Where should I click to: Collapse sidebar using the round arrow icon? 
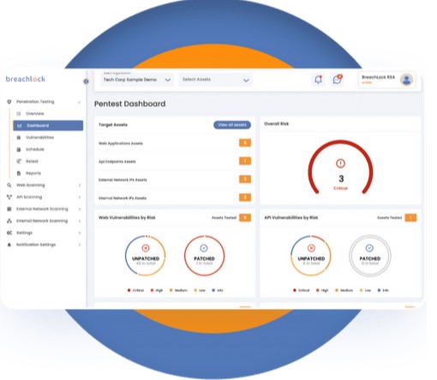pos(86,81)
